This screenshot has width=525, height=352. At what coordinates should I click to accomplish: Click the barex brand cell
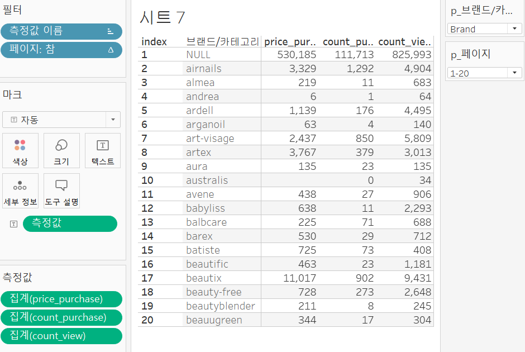point(199,236)
